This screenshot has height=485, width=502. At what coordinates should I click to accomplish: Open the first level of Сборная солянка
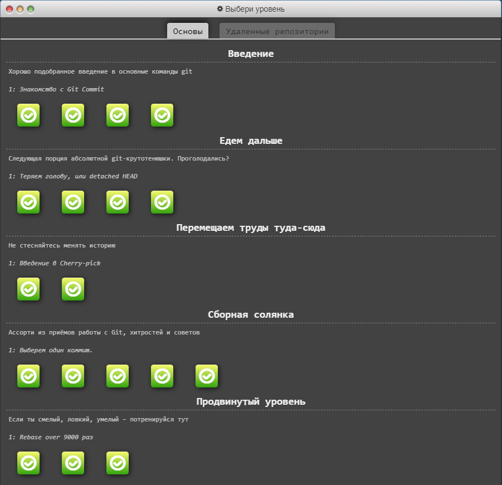point(28,376)
